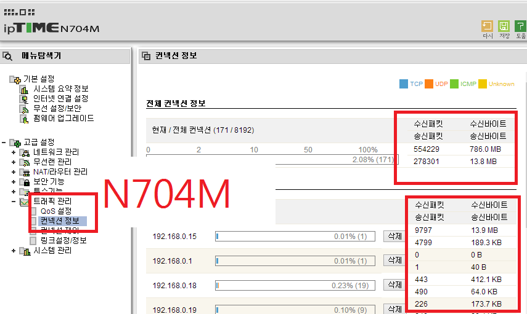Click the 메뉴탐색기 magnifier icon
The width and height of the screenshot is (527, 314).
7,56
